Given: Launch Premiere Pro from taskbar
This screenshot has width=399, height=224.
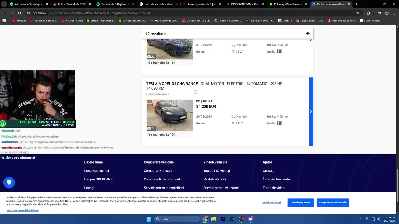Looking at the screenshot, I should [223, 219].
